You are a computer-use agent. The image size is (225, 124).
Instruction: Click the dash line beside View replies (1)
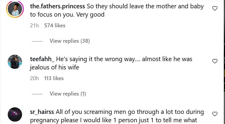[x=37, y=94]
